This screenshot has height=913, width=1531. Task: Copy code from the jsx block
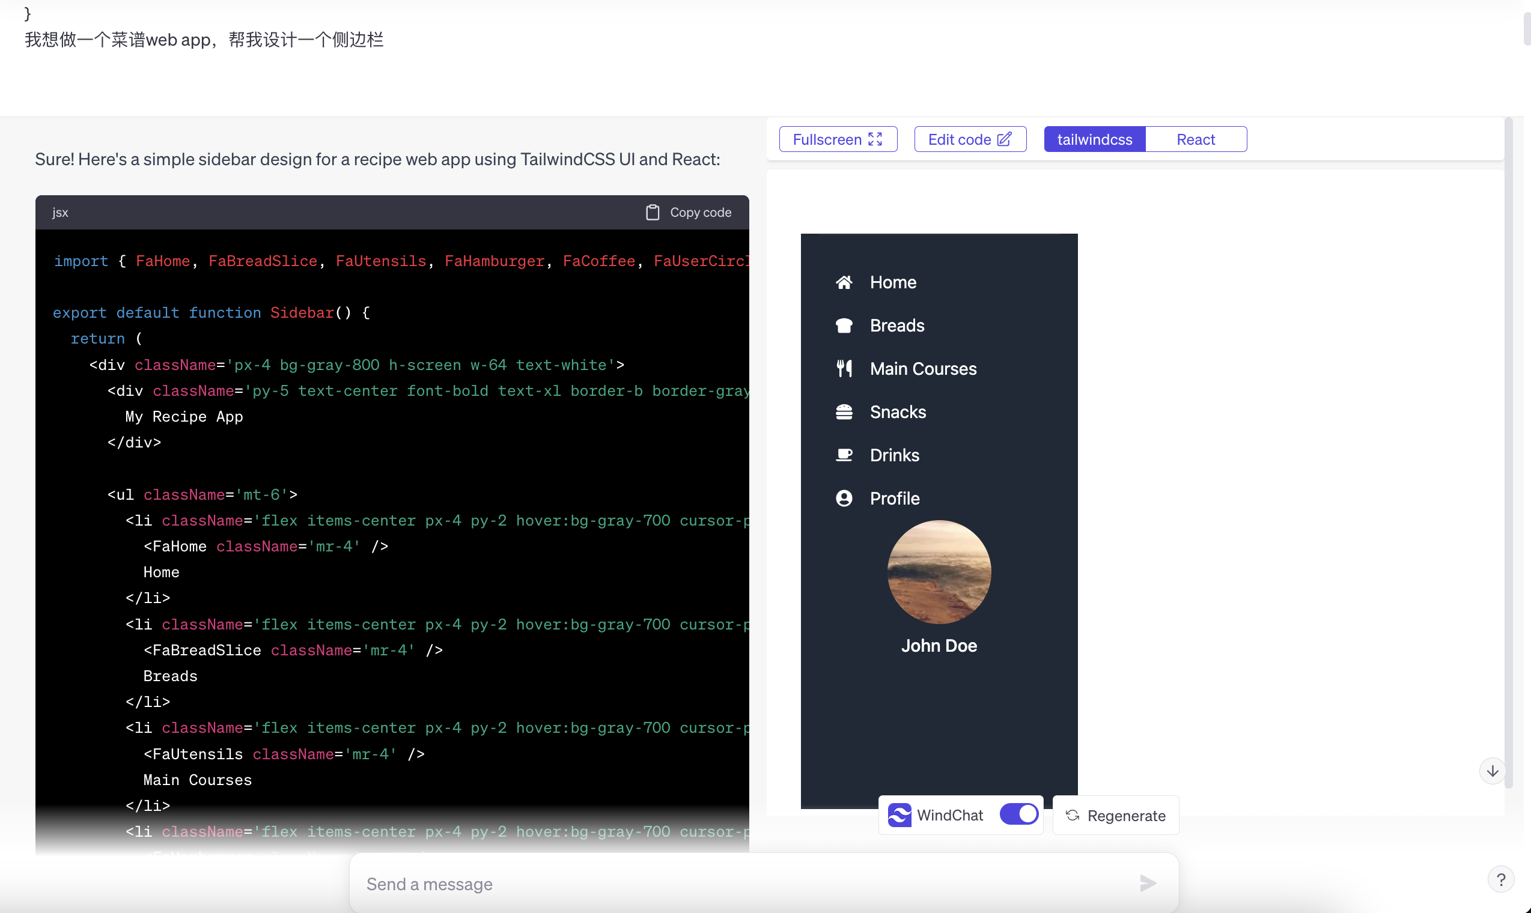688,212
